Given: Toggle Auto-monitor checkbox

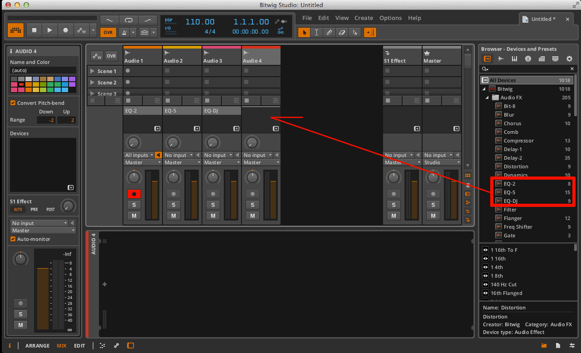Looking at the screenshot, I should point(13,239).
